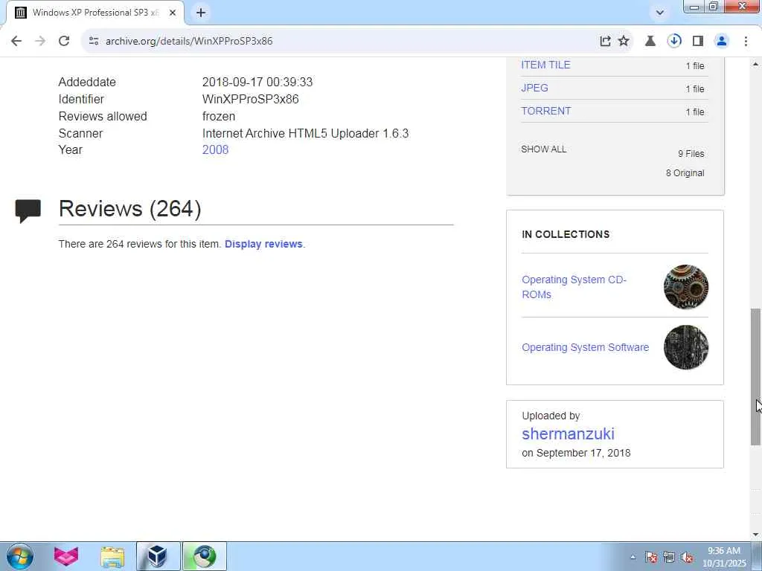The height and width of the screenshot is (571, 762).
Task: Click the browser taskbar button
Action: click(x=205, y=556)
